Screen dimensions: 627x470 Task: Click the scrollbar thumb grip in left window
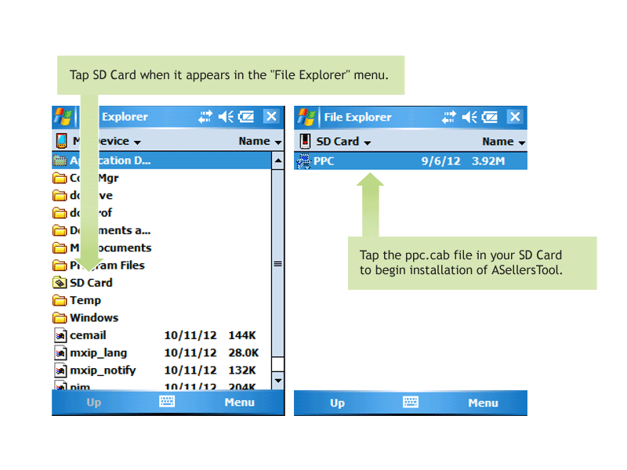coord(278,264)
